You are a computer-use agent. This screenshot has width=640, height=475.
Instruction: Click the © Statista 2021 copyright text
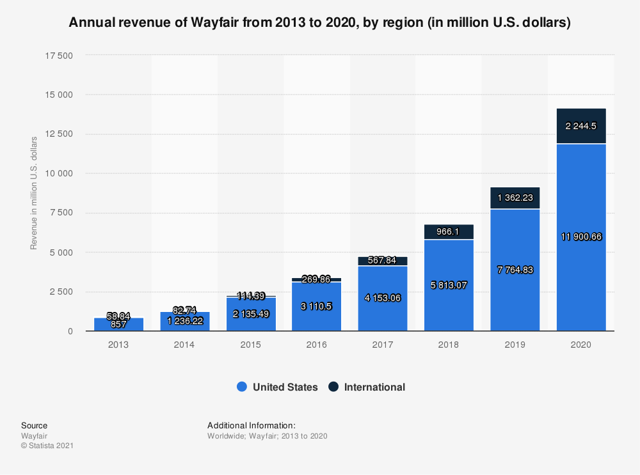click(47, 446)
